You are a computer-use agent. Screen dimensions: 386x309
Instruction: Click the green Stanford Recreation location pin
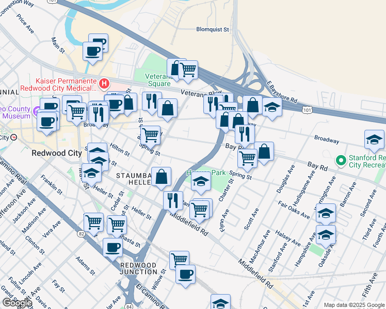341,161
